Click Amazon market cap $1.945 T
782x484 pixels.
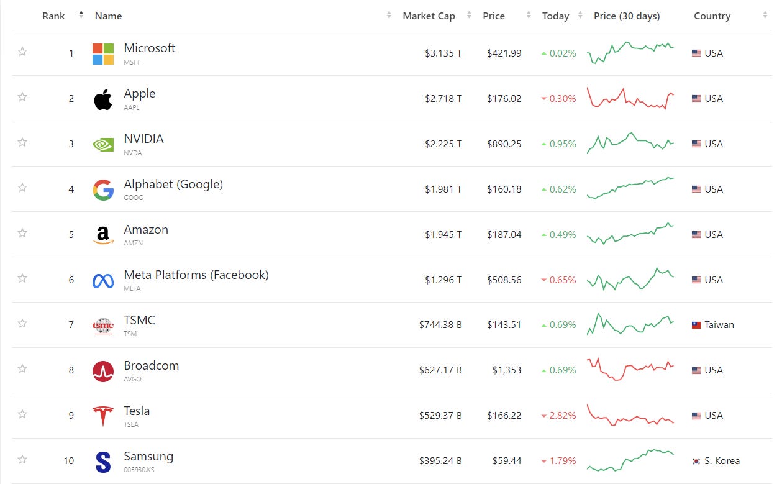pyautogui.click(x=443, y=235)
